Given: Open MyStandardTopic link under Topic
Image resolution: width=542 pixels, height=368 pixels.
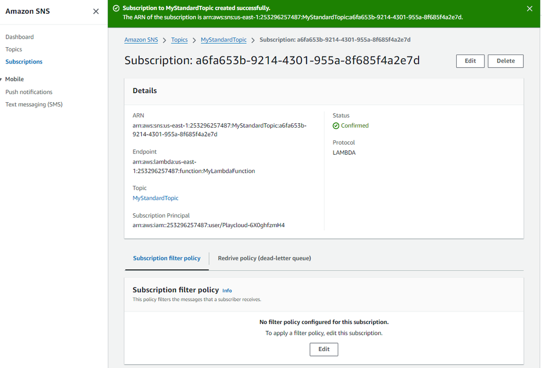Looking at the screenshot, I should pyautogui.click(x=156, y=198).
